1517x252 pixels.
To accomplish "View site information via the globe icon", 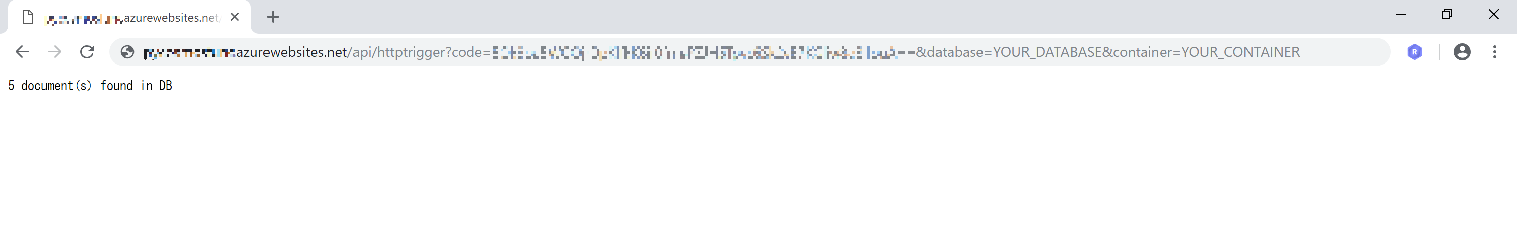I will pyautogui.click(x=127, y=52).
